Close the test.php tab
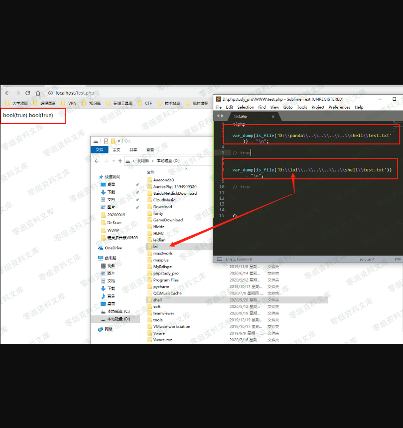 273,117
